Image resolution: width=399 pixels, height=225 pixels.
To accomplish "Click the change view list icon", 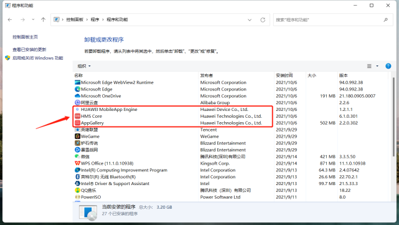I will (369, 66).
